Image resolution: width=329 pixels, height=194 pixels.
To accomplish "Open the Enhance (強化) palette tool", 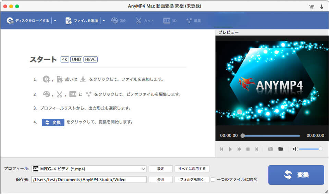I will [119, 21].
